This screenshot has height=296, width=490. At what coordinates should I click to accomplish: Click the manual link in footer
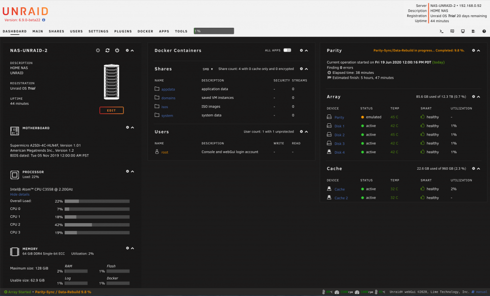[x=481, y=292]
